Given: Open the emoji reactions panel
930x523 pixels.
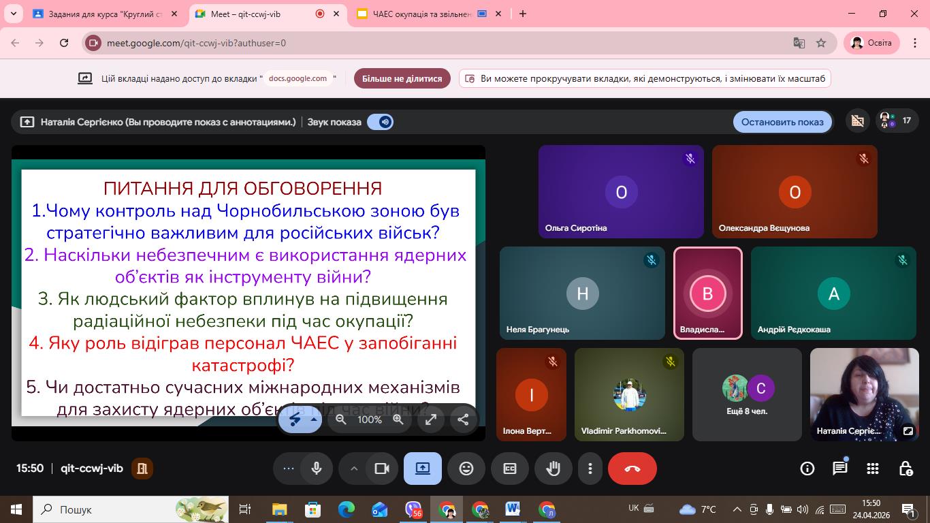Looking at the screenshot, I should click(466, 469).
